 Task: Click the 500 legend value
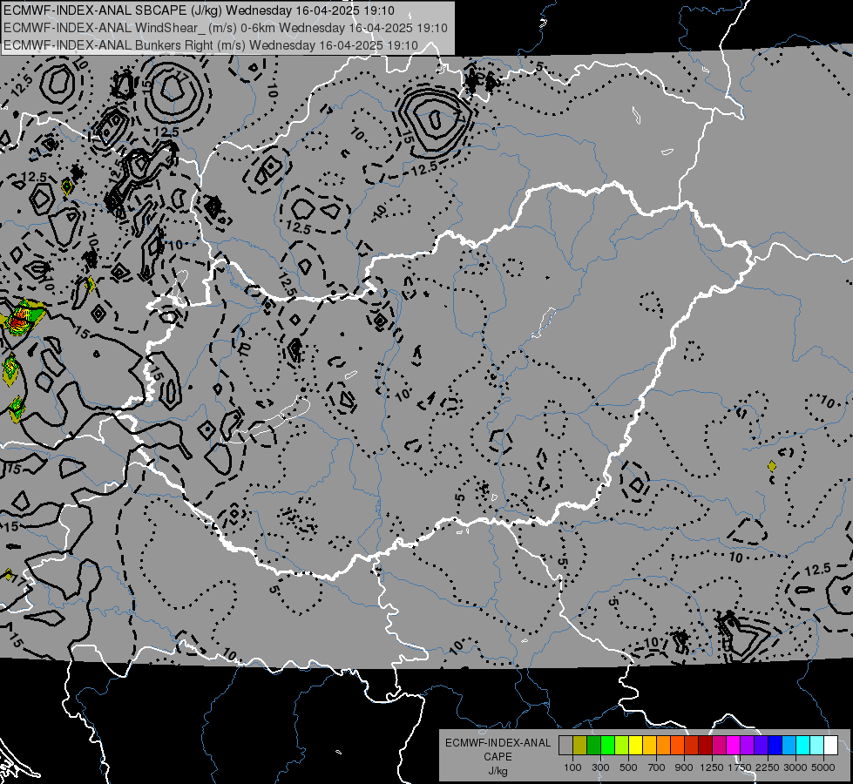[628, 767]
